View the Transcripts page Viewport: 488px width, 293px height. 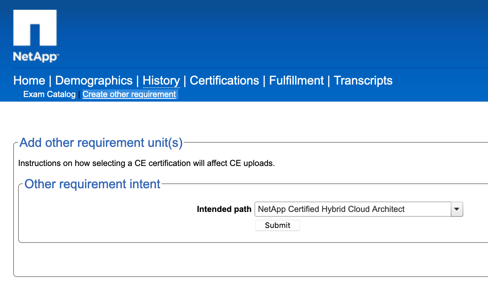point(363,81)
